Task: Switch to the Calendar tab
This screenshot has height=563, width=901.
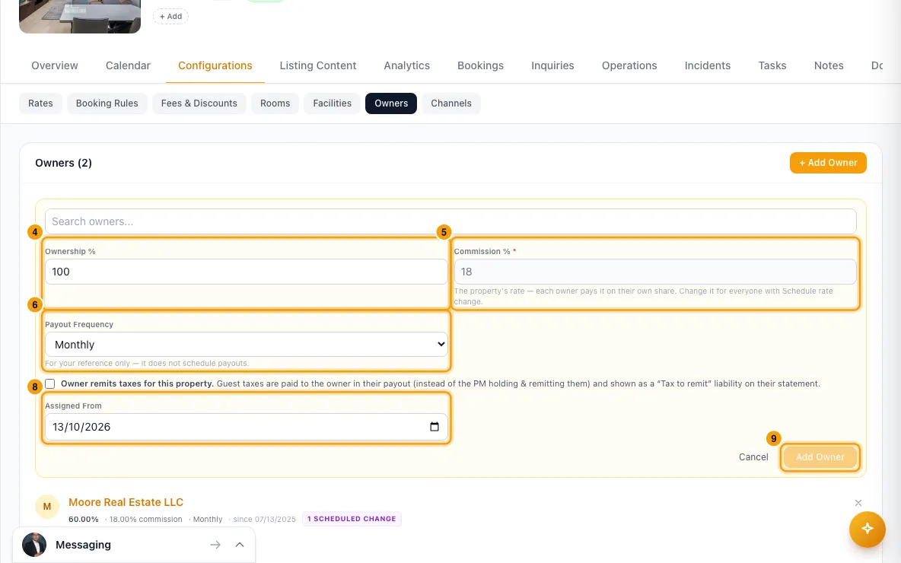Action: 128,65
